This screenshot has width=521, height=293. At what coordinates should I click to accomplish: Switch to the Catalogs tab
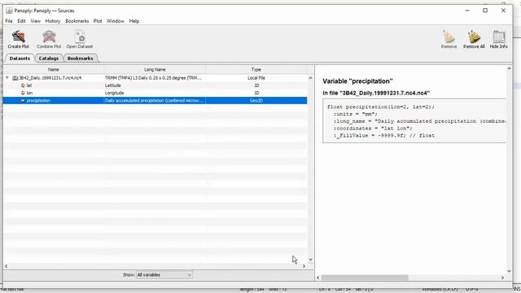[x=49, y=58]
